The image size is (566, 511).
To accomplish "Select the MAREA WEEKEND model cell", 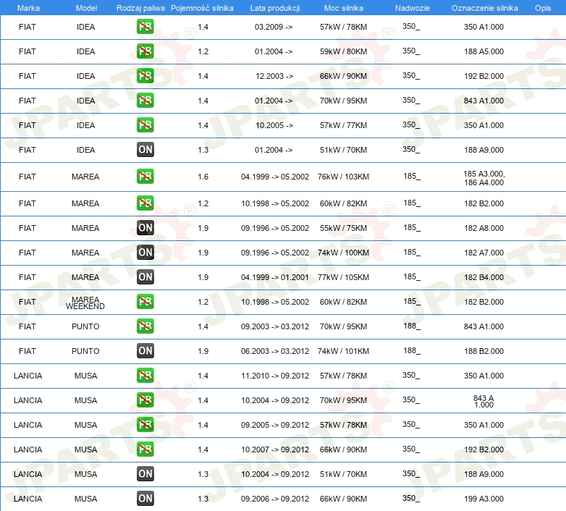I will coord(85,303).
